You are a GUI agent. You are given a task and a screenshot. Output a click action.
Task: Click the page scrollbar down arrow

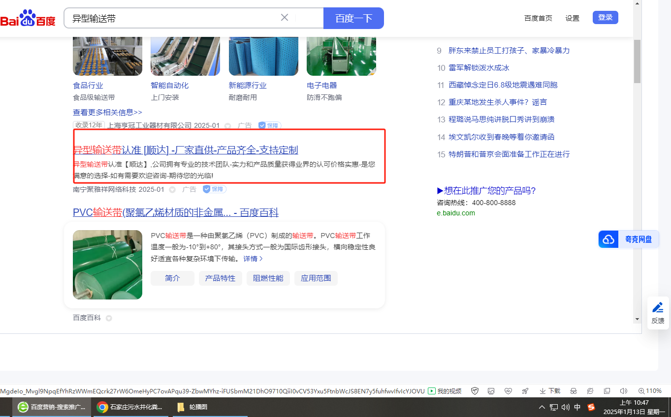coord(637,319)
